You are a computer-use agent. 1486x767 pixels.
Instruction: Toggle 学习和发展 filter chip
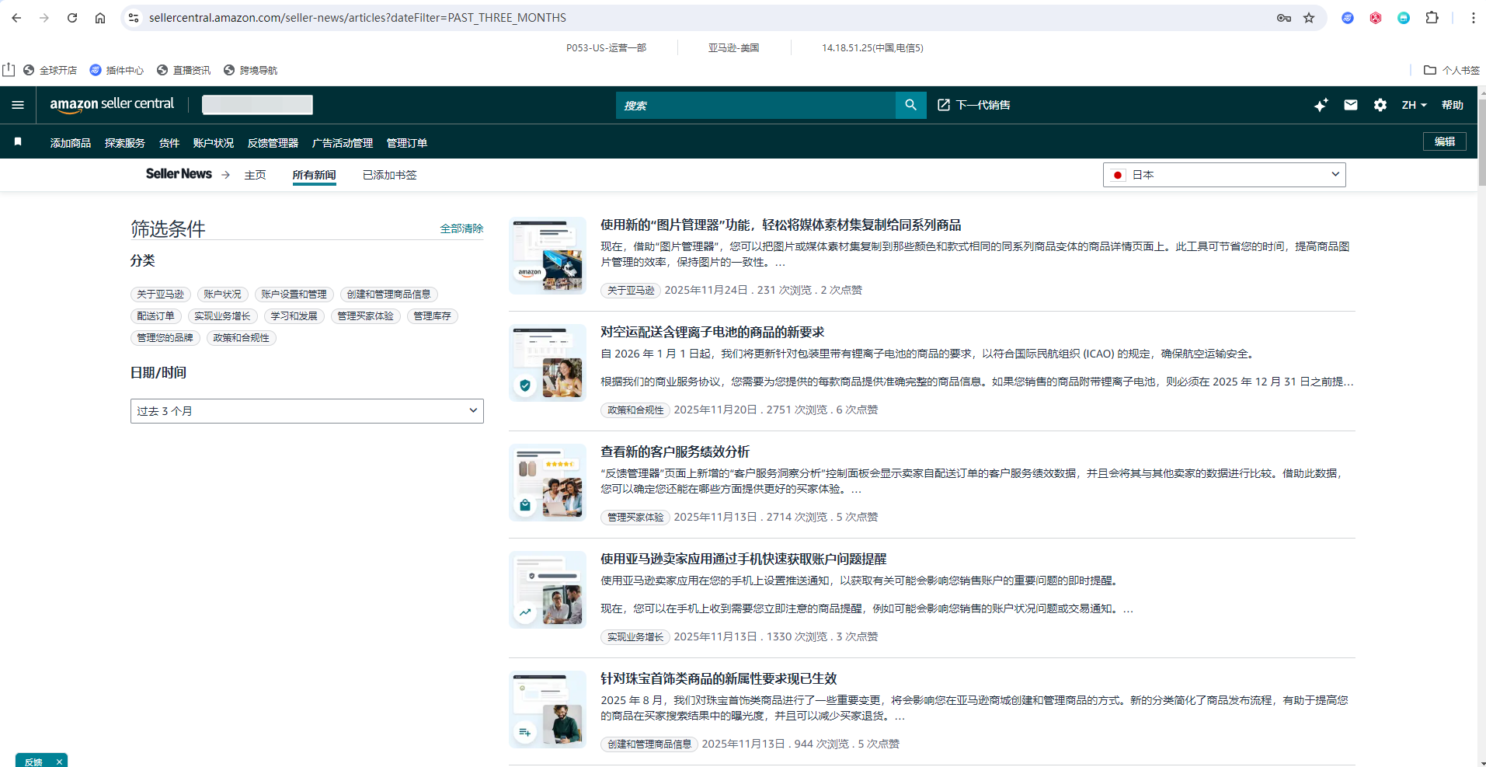(x=294, y=316)
